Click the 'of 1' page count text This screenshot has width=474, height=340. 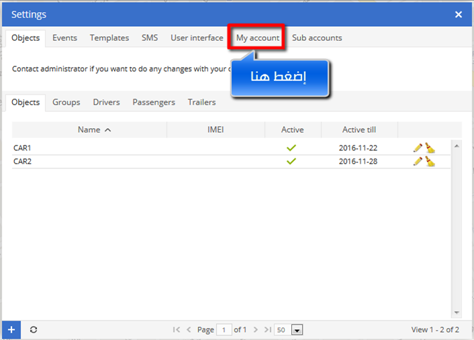coord(240,330)
